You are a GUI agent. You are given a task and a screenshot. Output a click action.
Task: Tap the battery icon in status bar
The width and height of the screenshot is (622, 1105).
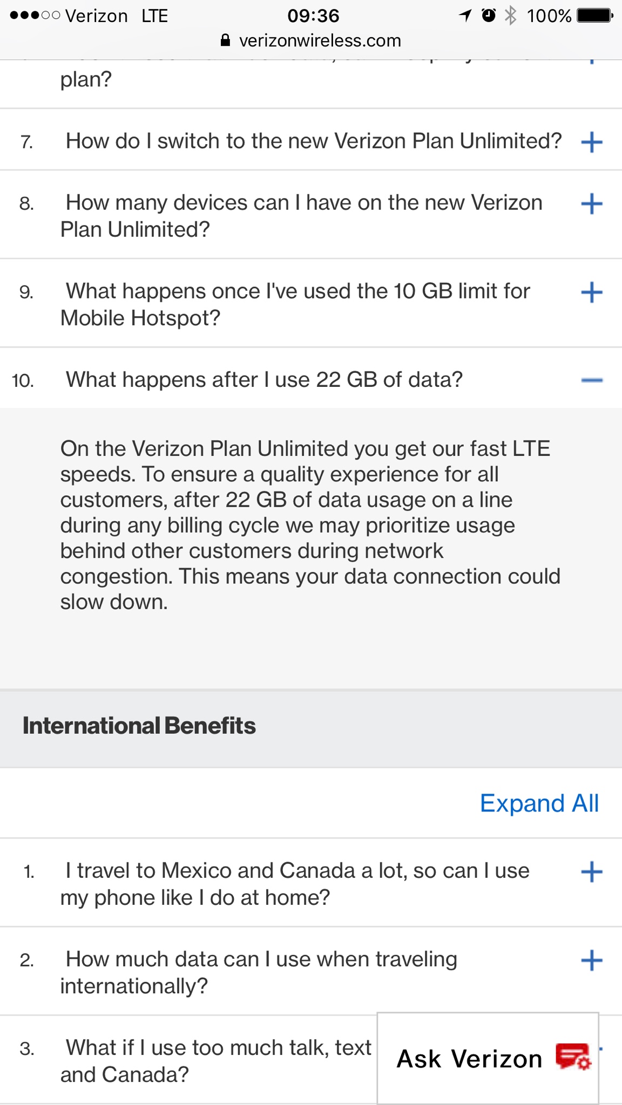point(594,16)
